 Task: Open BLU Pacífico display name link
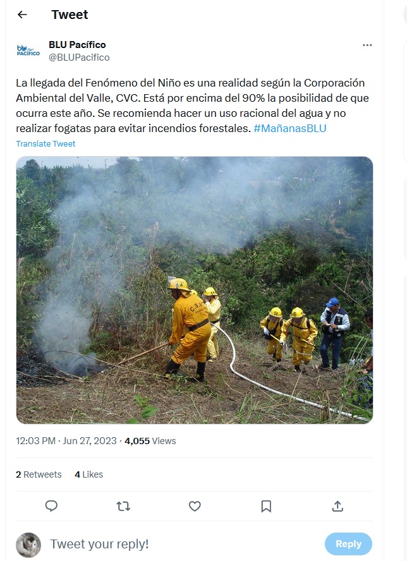[x=77, y=45]
